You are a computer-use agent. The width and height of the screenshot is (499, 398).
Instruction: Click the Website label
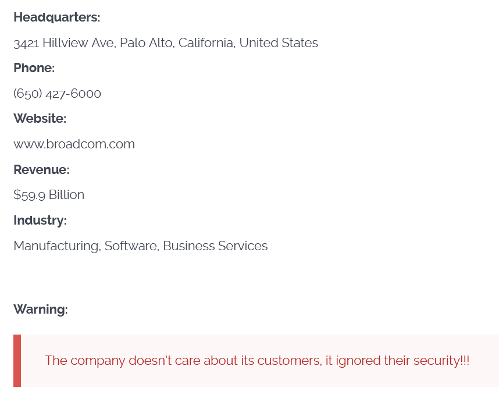click(40, 119)
